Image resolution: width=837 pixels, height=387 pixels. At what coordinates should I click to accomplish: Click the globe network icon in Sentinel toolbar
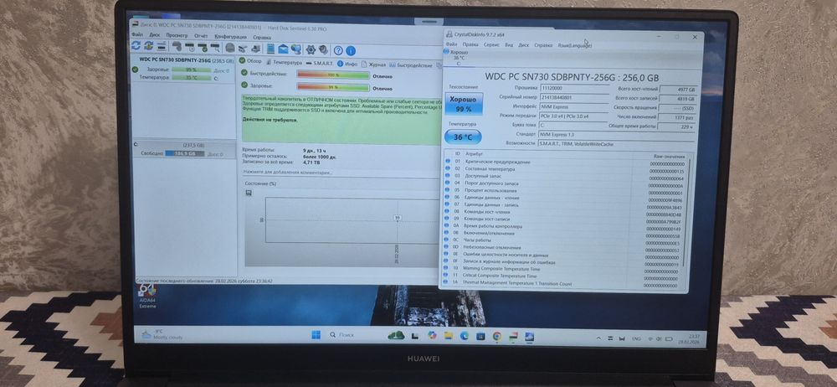(x=295, y=49)
